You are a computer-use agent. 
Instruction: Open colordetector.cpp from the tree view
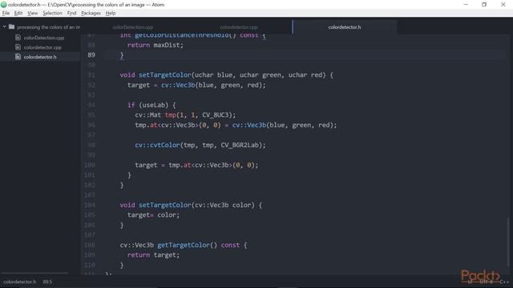tap(42, 47)
